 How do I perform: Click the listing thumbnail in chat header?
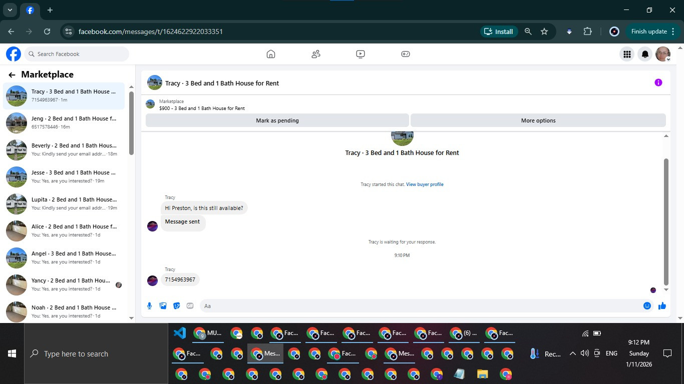coord(155,82)
